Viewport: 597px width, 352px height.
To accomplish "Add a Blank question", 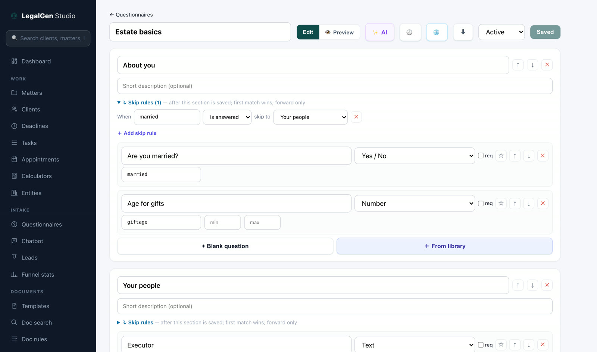I will pyautogui.click(x=225, y=246).
